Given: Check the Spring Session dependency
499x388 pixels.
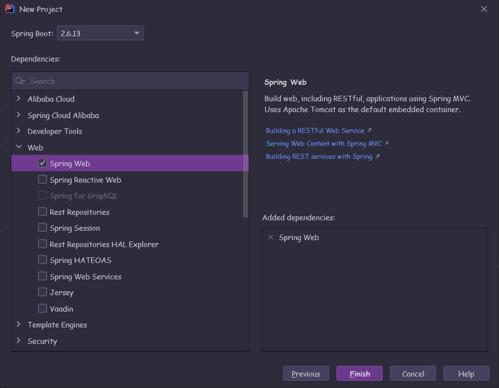Looking at the screenshot, I should pyautogui.click(x=43, y=228).
